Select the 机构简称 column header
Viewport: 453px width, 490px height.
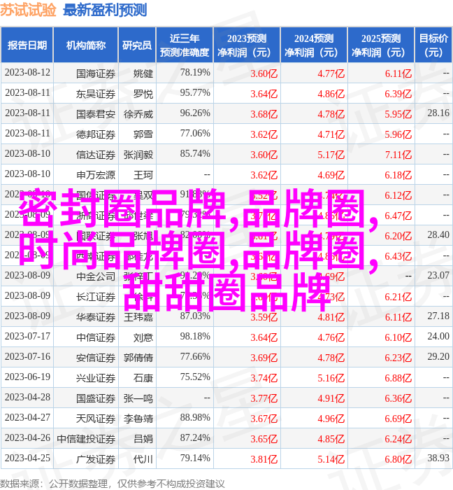point(86,45)
